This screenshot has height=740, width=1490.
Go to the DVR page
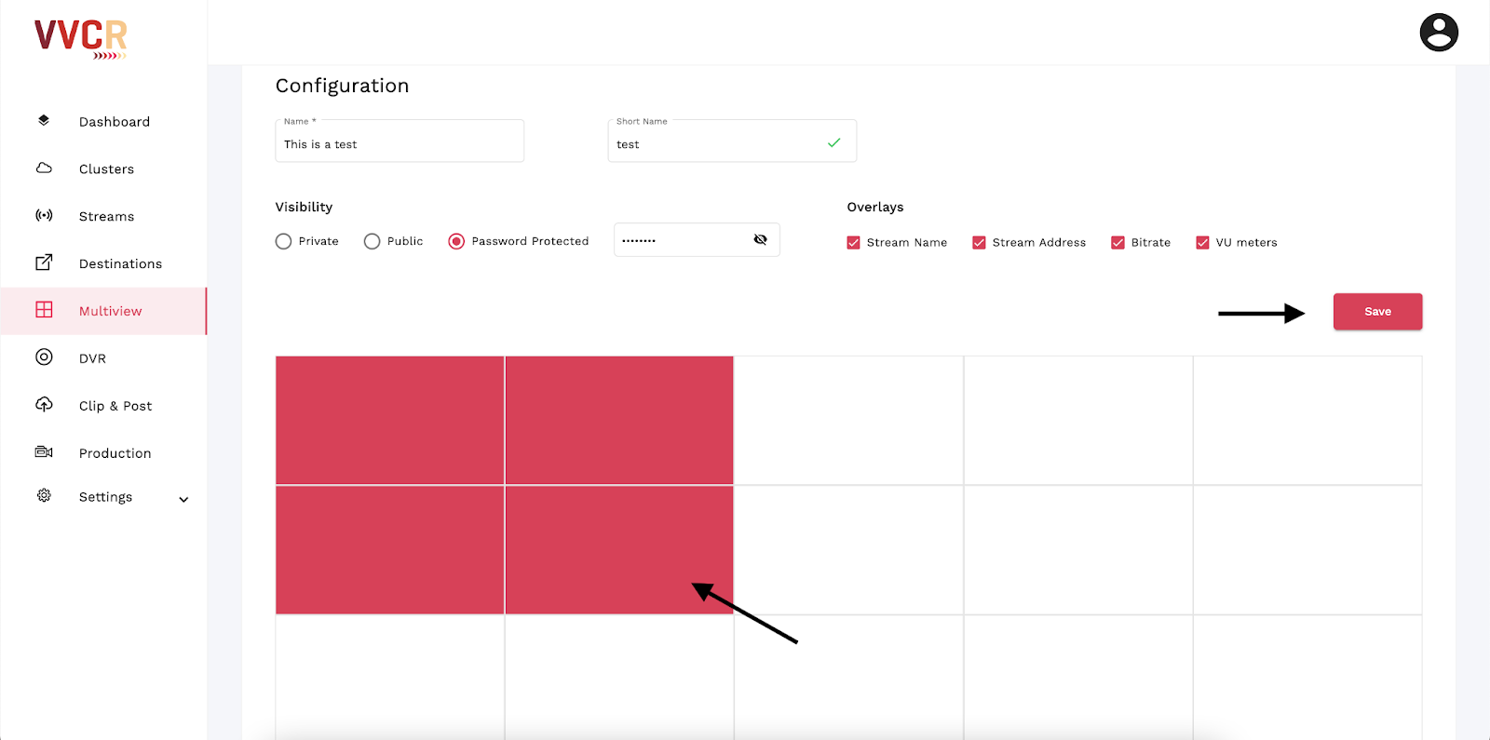point(92,358)
